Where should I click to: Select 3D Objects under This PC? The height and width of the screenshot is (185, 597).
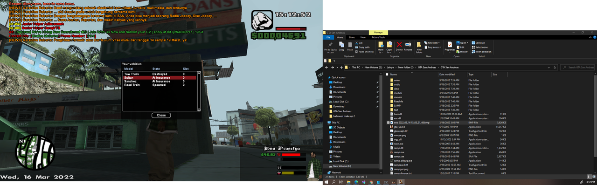(x=339, y=127)
